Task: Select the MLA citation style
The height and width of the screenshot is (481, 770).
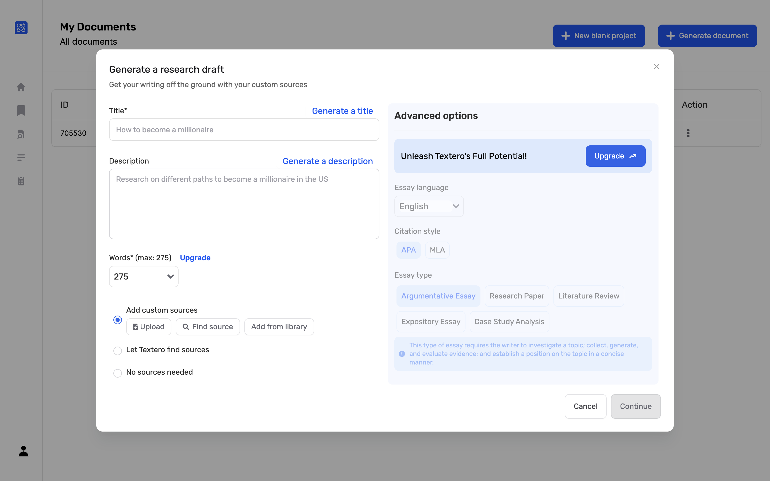Action: coord(437,250)
